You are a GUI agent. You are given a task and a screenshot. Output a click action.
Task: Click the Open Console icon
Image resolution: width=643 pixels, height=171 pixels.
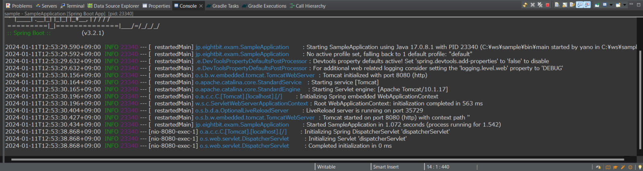(618, 5)
